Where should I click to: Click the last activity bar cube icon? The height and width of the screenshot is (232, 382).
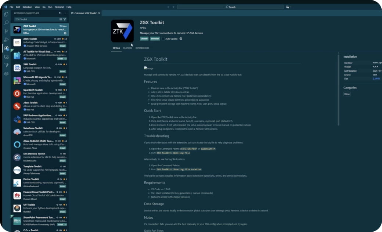[6, 73]
